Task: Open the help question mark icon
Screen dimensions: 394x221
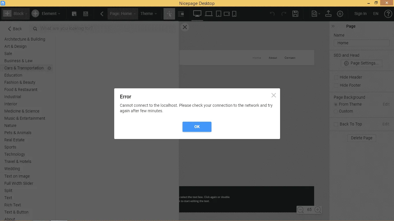Action: point(388,14)
